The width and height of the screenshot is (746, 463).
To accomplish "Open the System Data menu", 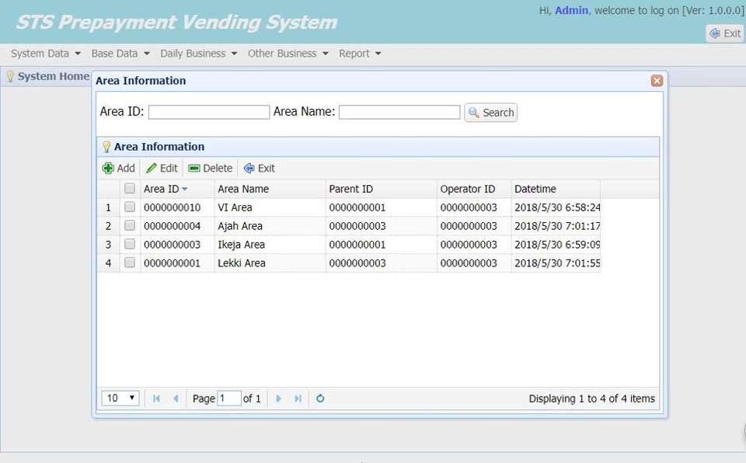I will coord(46,54).
